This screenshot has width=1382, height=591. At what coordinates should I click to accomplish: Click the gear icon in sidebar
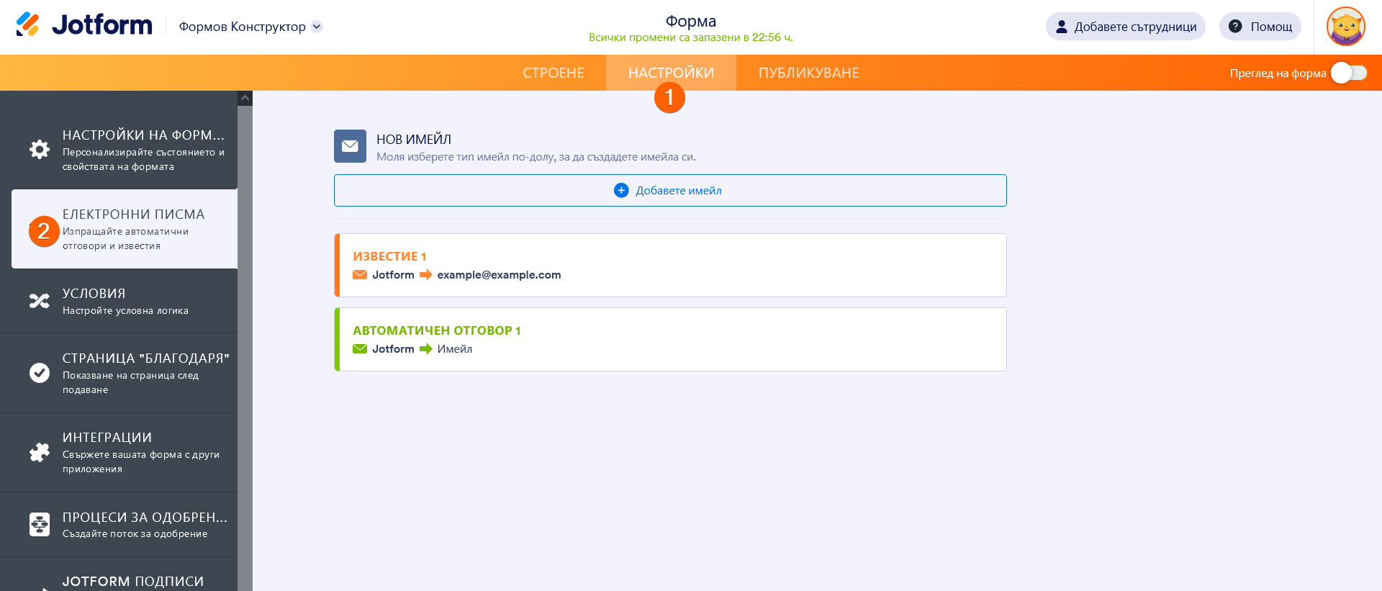40,149
